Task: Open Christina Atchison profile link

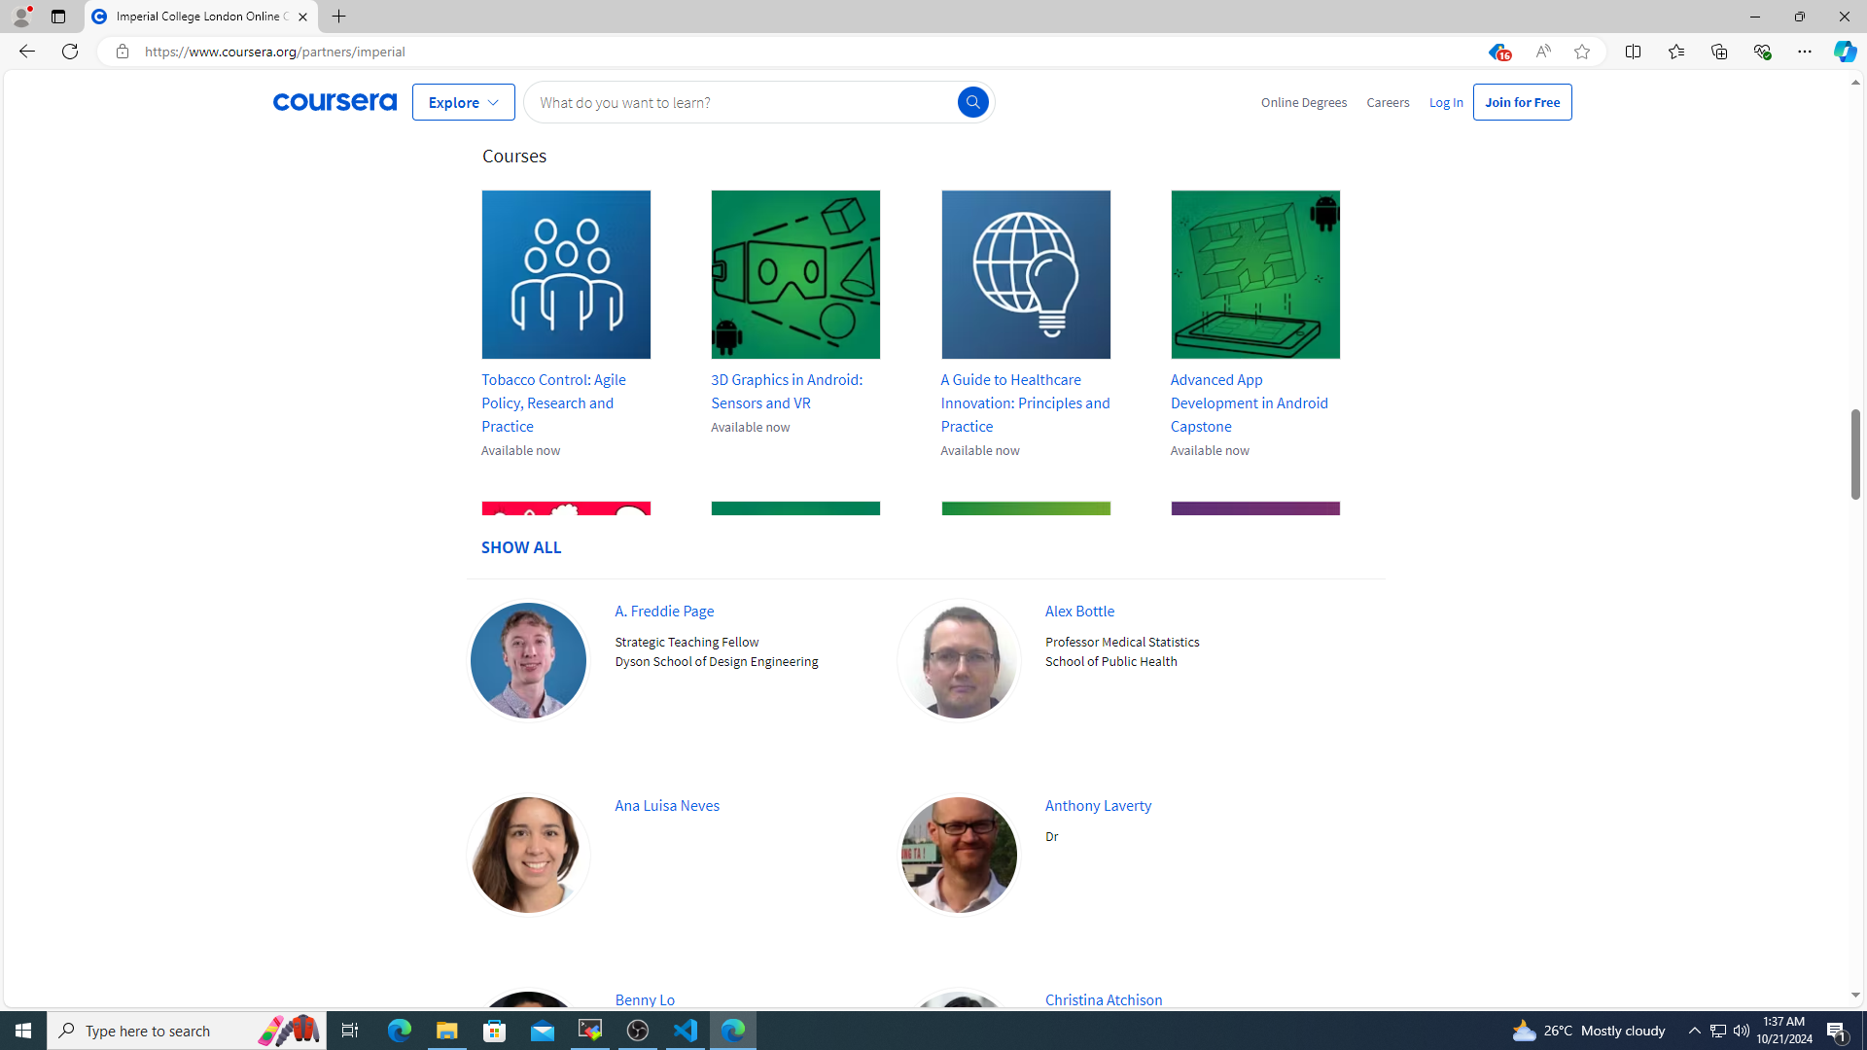Action: click(x=1104, y=999)
